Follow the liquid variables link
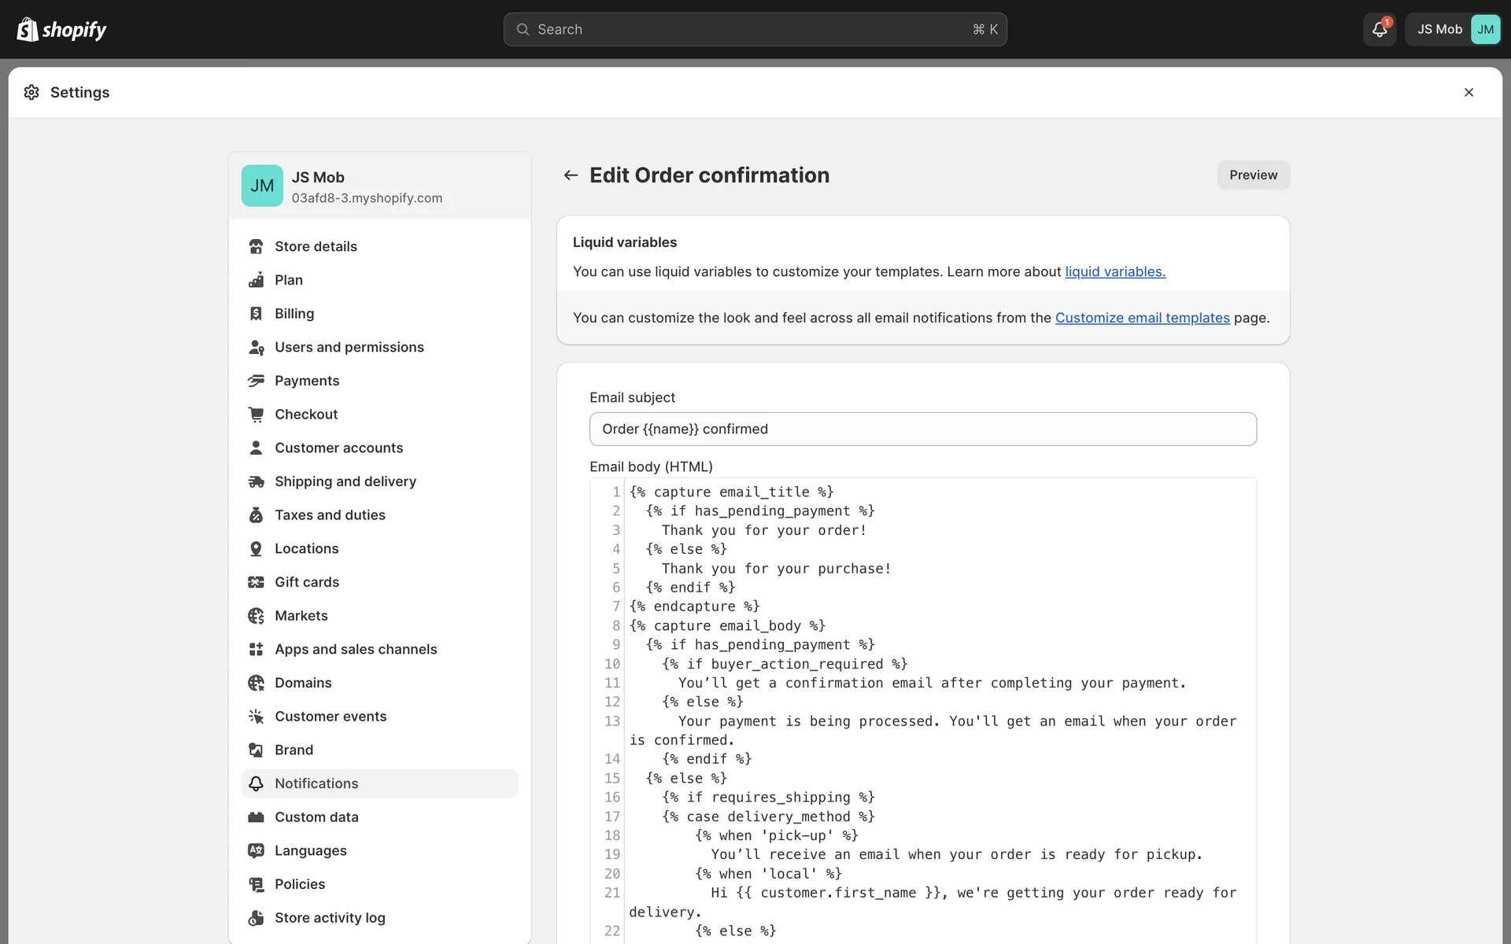1511x944 pixels. coord(1114,271)
